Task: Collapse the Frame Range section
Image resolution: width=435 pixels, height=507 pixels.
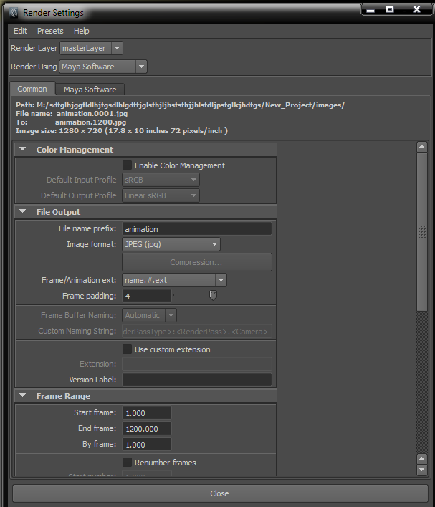Action: pyautogui.click(x=23, y=395)
